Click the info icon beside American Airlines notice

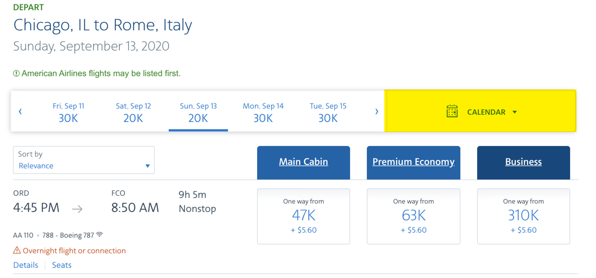click(16, 74)
